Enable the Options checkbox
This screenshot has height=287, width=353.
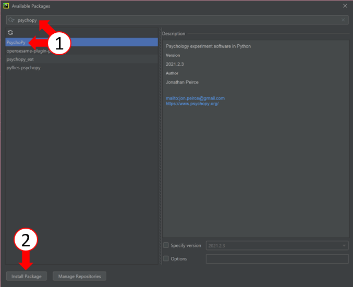tap(166, 259)
